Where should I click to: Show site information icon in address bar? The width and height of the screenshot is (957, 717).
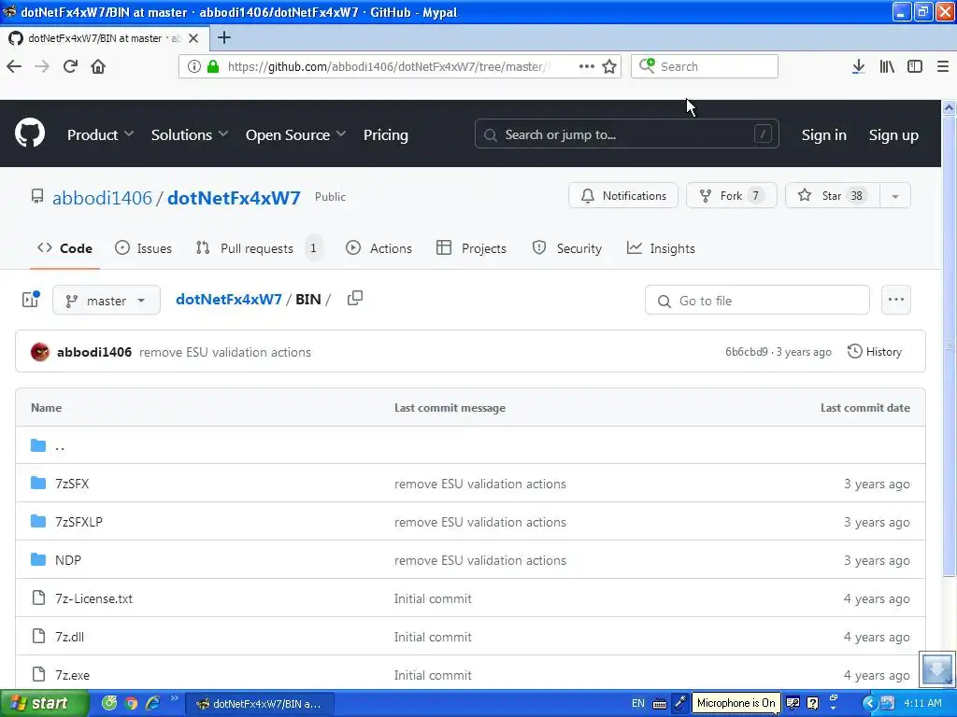[193, 66]
